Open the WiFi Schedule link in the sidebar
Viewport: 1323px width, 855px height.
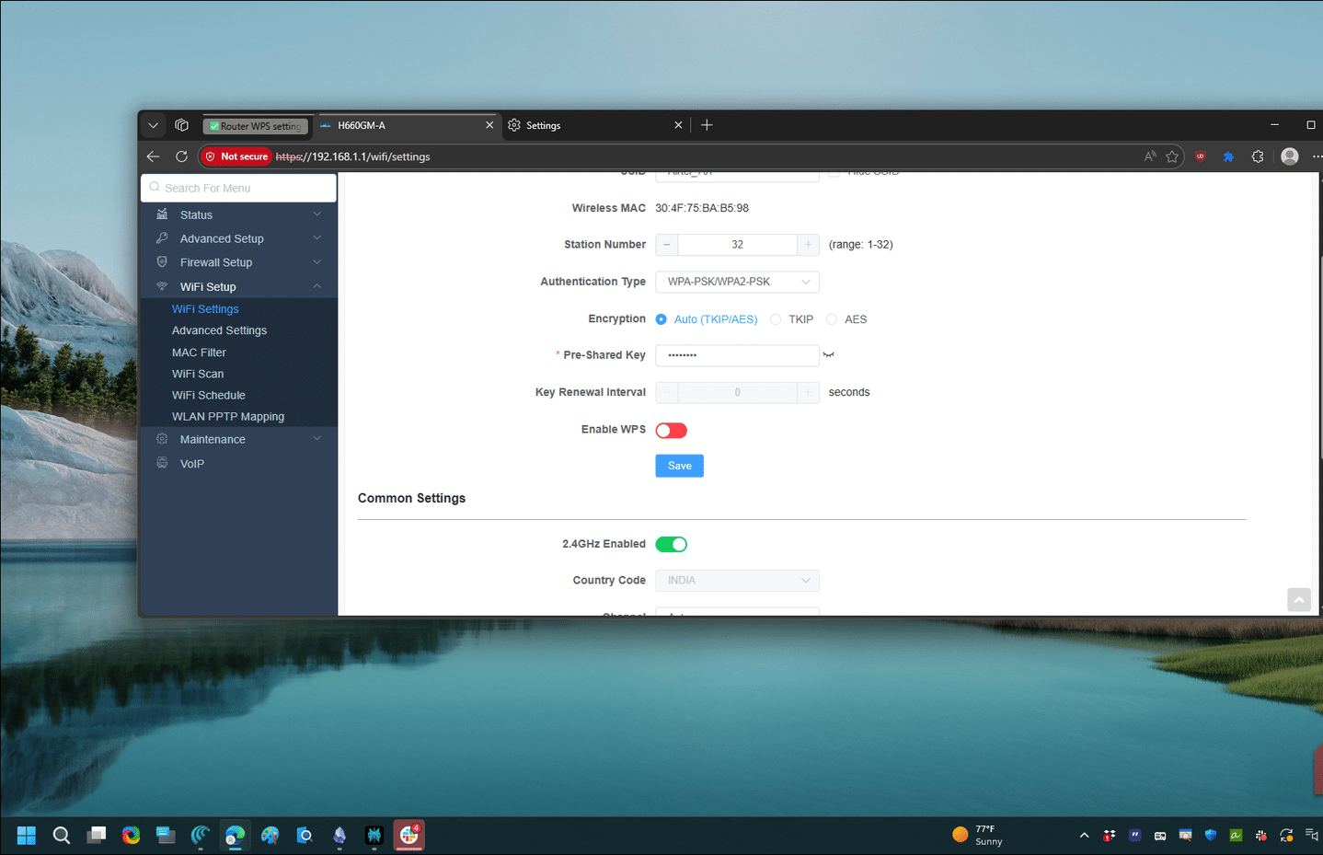[209, 395]
